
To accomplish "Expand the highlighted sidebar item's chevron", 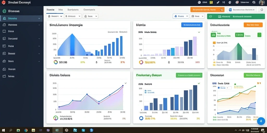I will click(39, 18).
